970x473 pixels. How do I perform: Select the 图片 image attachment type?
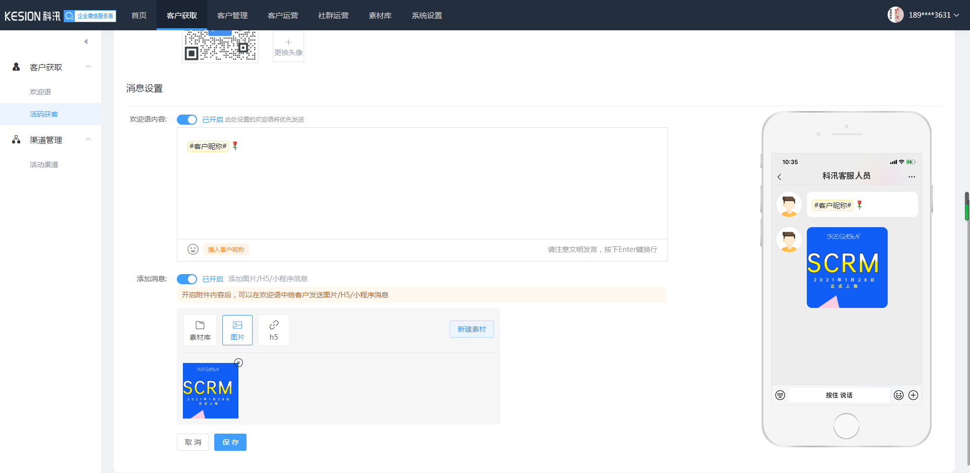(237, 330)
